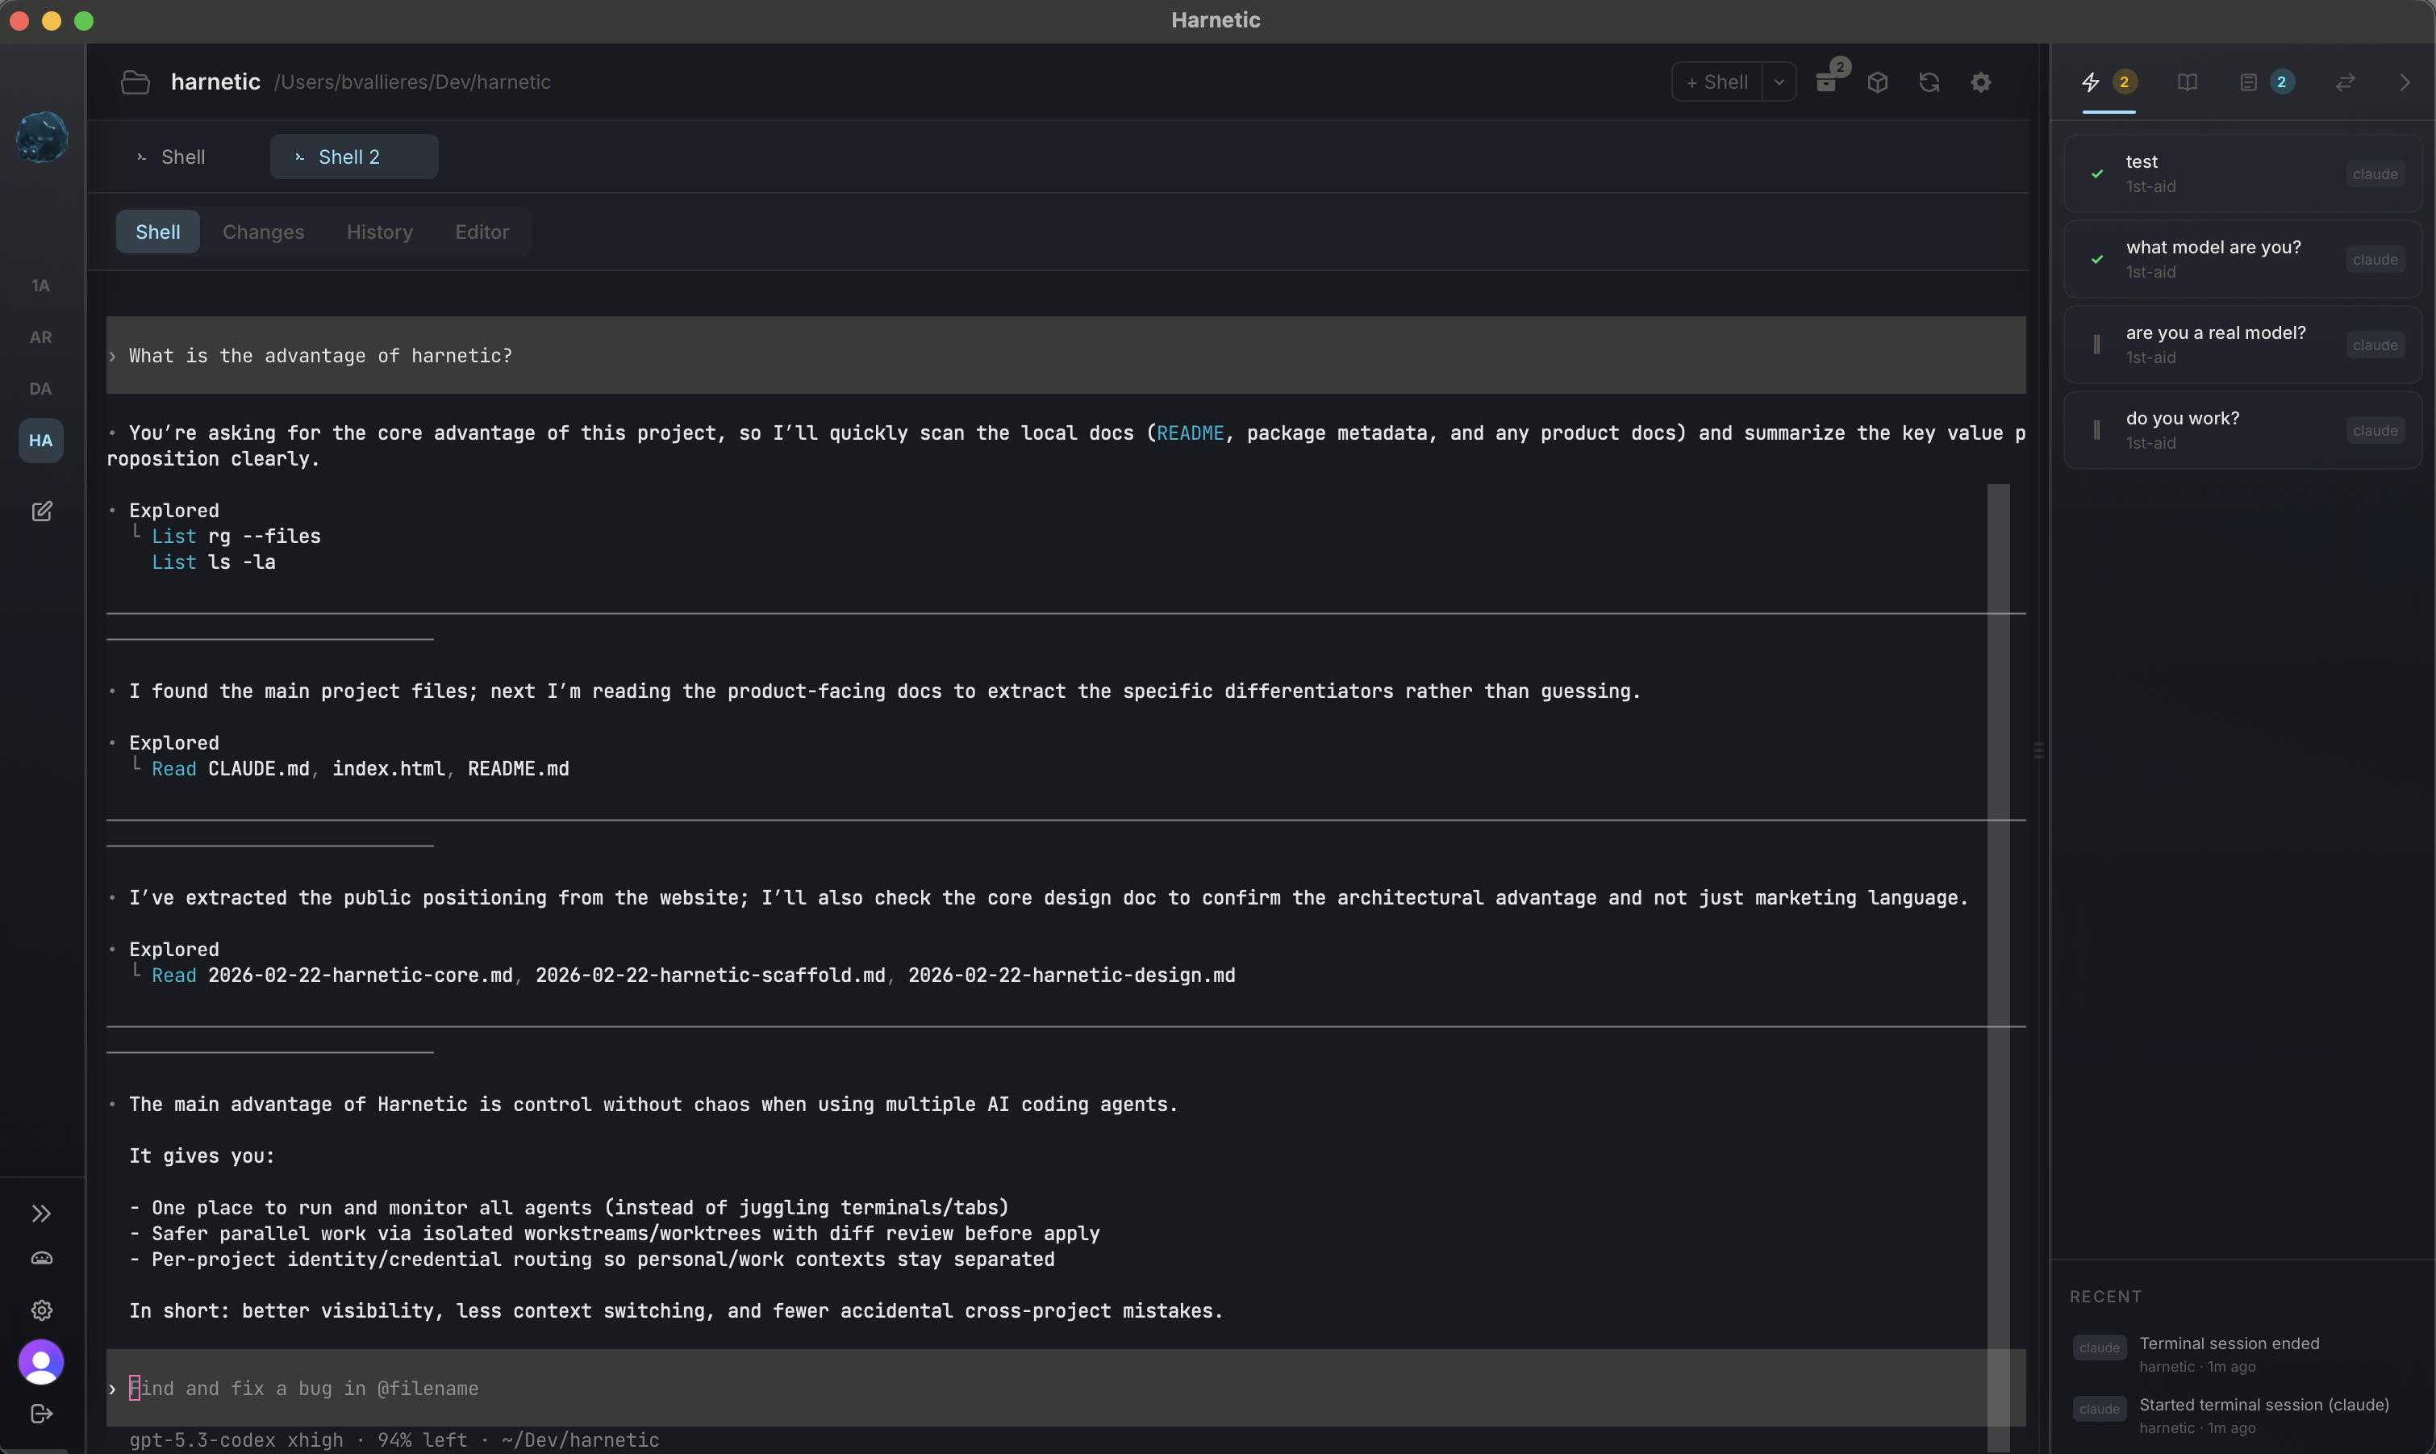Click the sign out icon at sidebar bottom
2436x1454 pixels.
(41, 1414)
